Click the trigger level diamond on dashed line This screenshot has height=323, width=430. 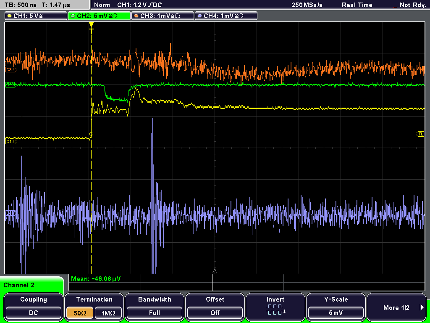91,134
